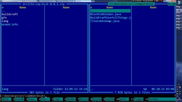Click the 1 Help function key label
Image resolution: width=182 pixels, height=102 pixels.
pos(6,99)
